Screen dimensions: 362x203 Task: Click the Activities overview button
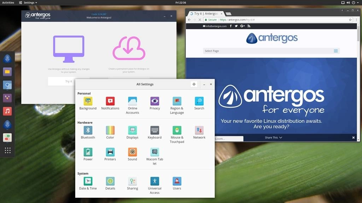point(8,2)
